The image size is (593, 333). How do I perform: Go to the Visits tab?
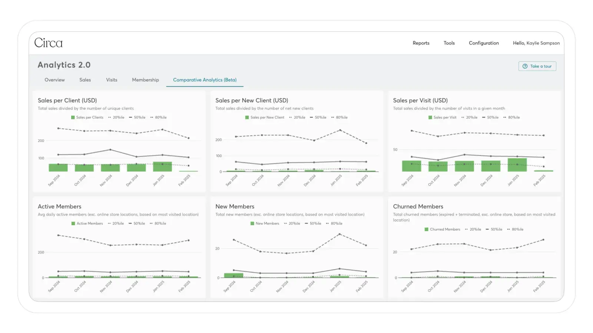(112, 80)
